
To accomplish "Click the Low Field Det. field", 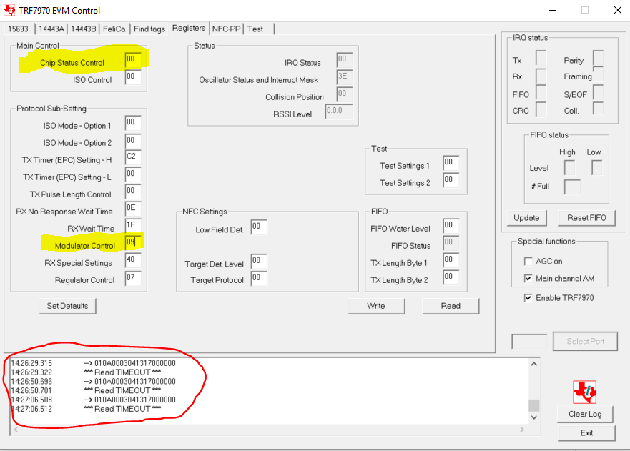I will (x=259, y=227).
